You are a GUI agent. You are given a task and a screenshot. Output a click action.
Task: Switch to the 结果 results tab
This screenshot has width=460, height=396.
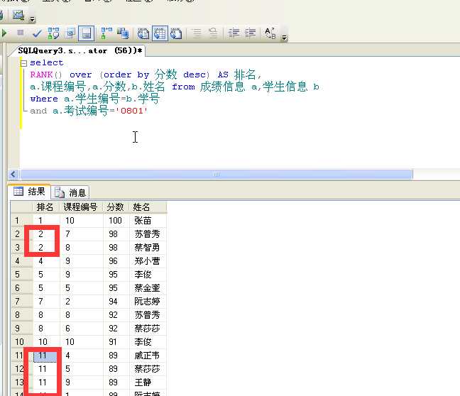(29, 192)
